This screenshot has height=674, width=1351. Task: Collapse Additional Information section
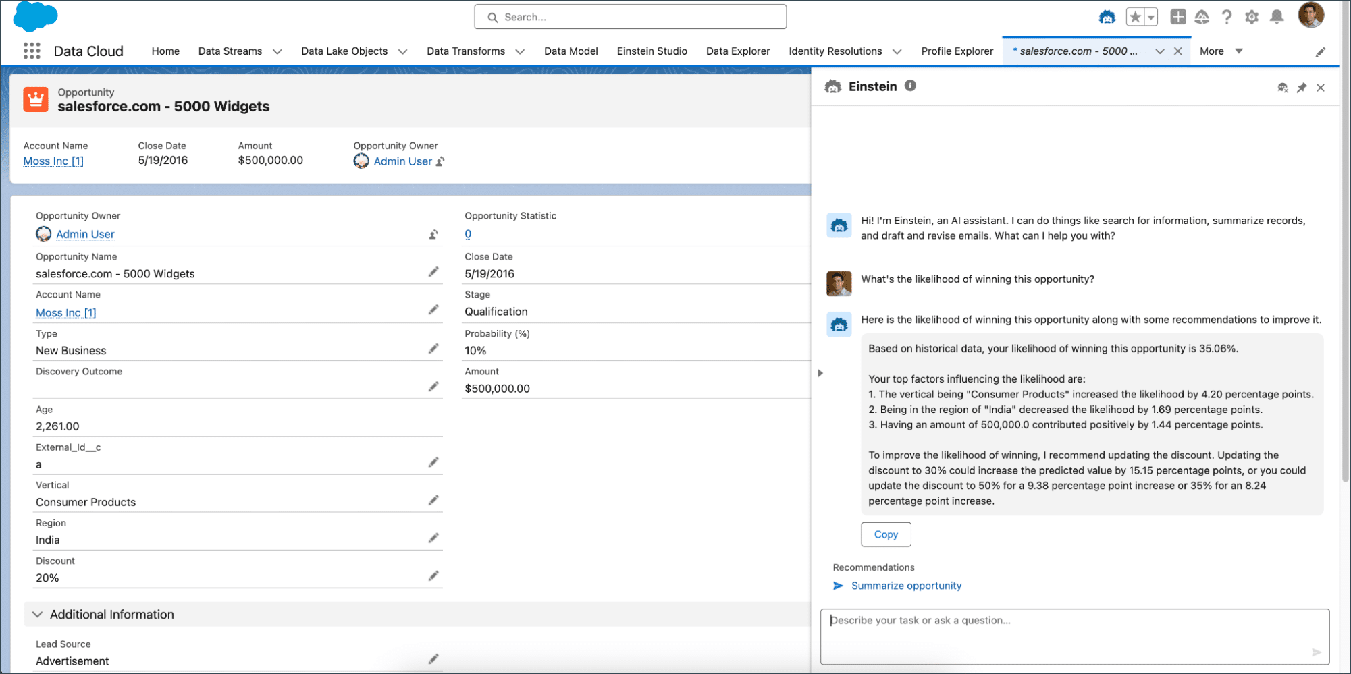(38, 615)
